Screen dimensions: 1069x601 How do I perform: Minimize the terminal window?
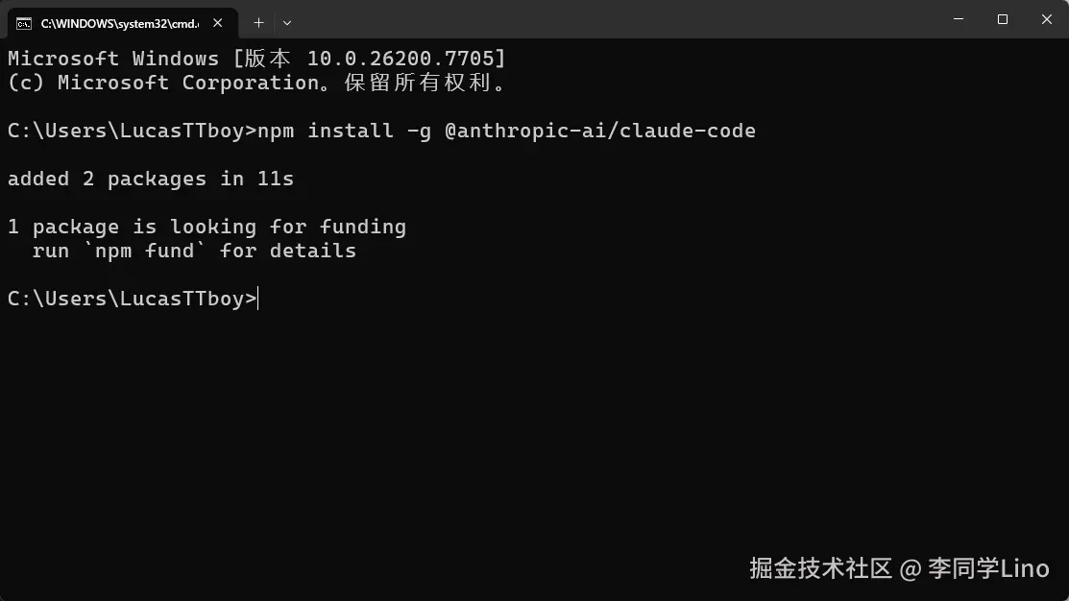(958, 19)
